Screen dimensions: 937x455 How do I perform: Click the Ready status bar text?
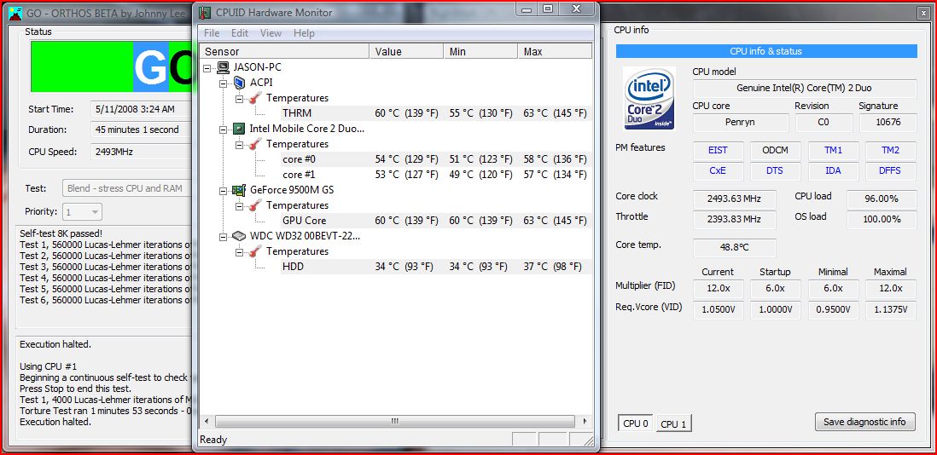point(213,441)
